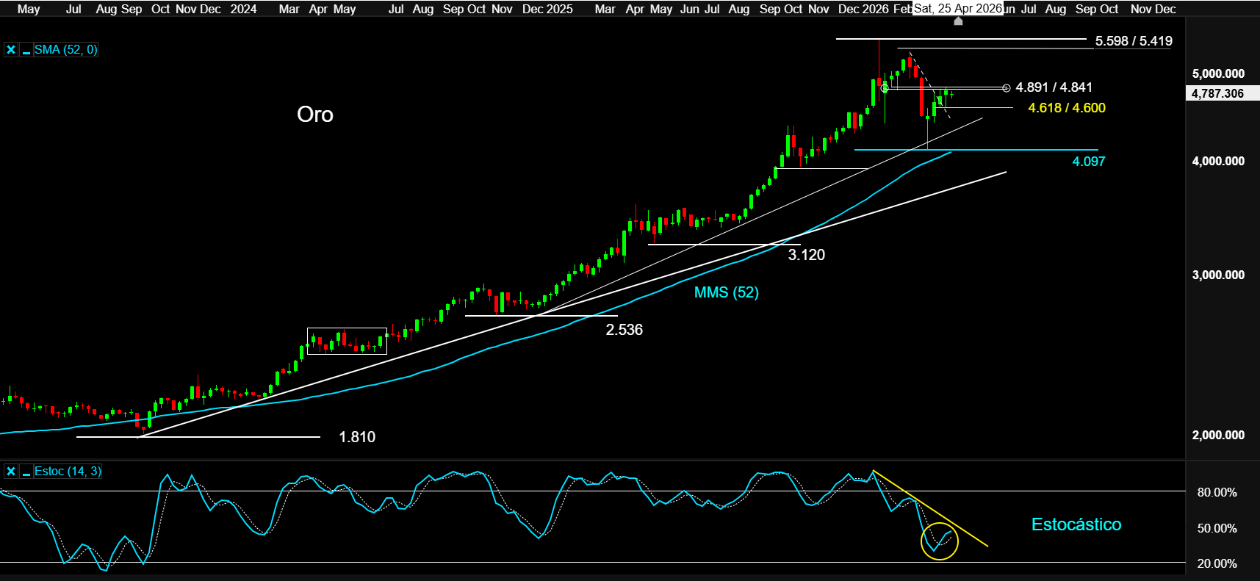Viewport: 1260px width, 581px height.
Task: Click the '2024' year label on time axis
Action: pyautogui.click(x=243, y=9)
